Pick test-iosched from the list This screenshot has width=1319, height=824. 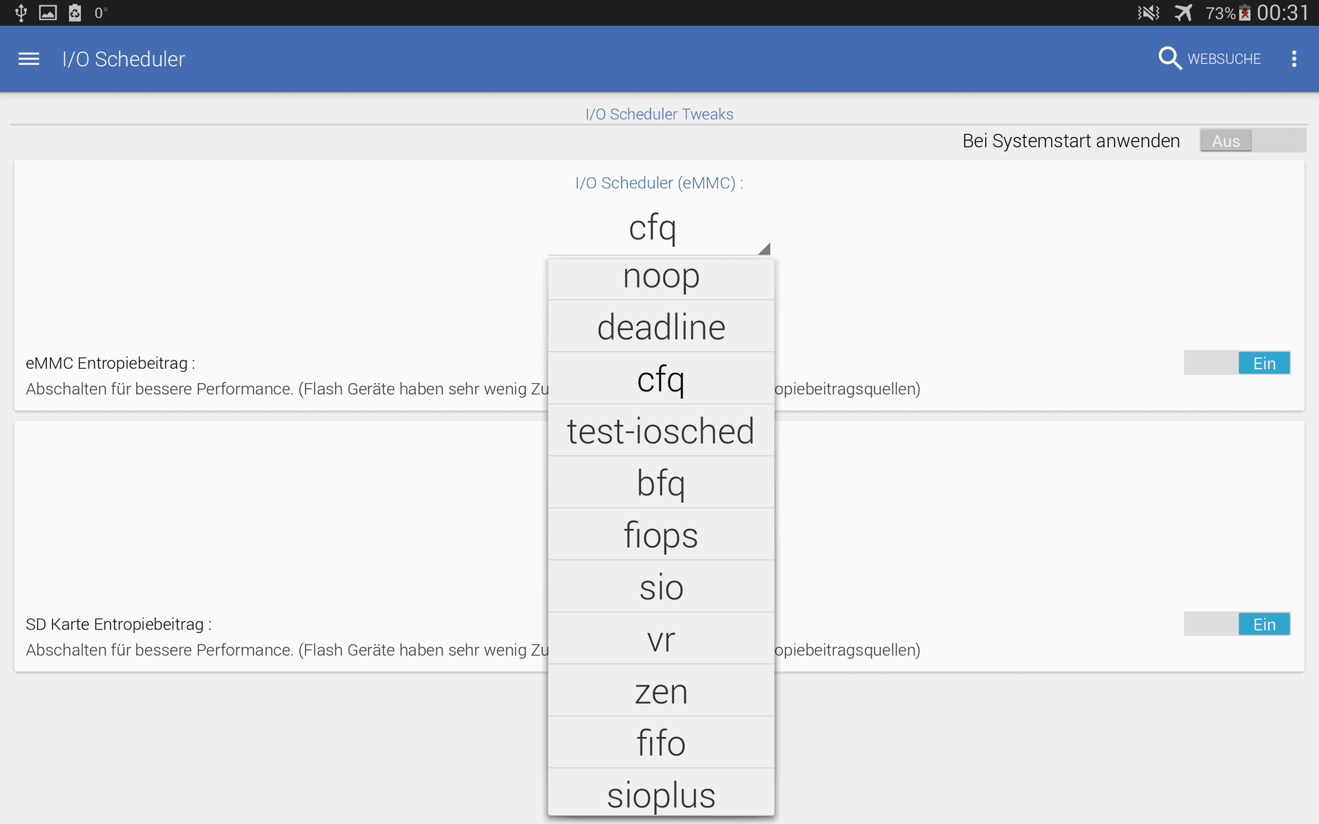tap(661, 431)
